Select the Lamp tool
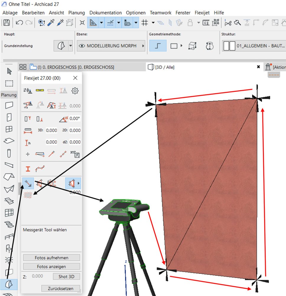Screen dimensions: 286x296 pyautogui.click(x=9, y=260)
